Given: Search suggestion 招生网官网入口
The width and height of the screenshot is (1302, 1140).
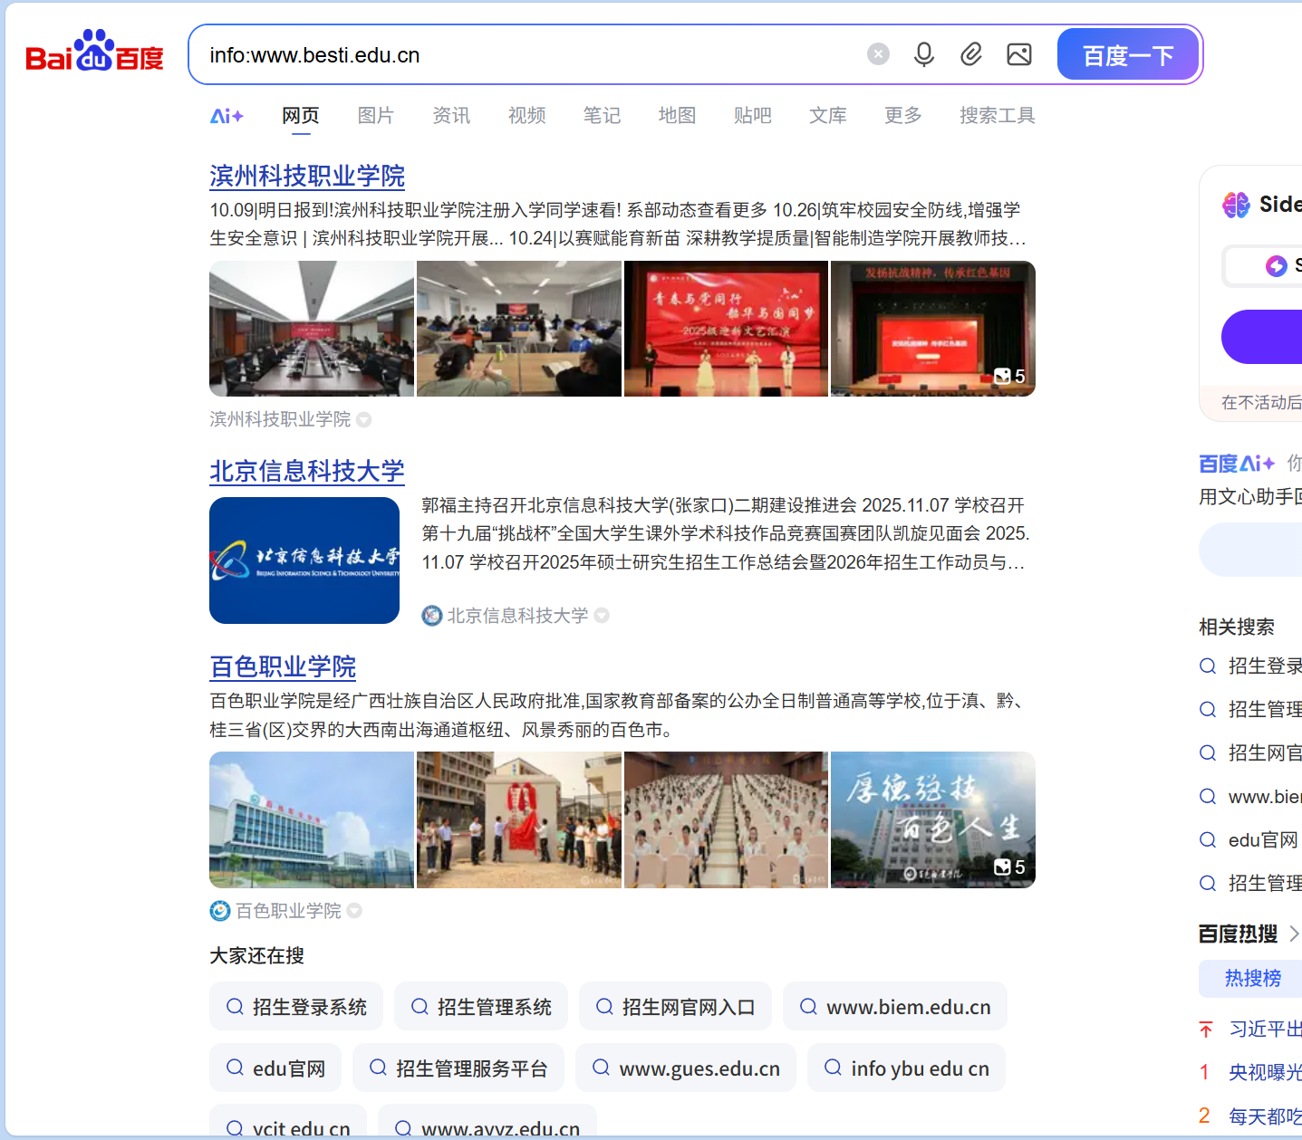Looking at the screenshot, I should [x=675, y=1007].
